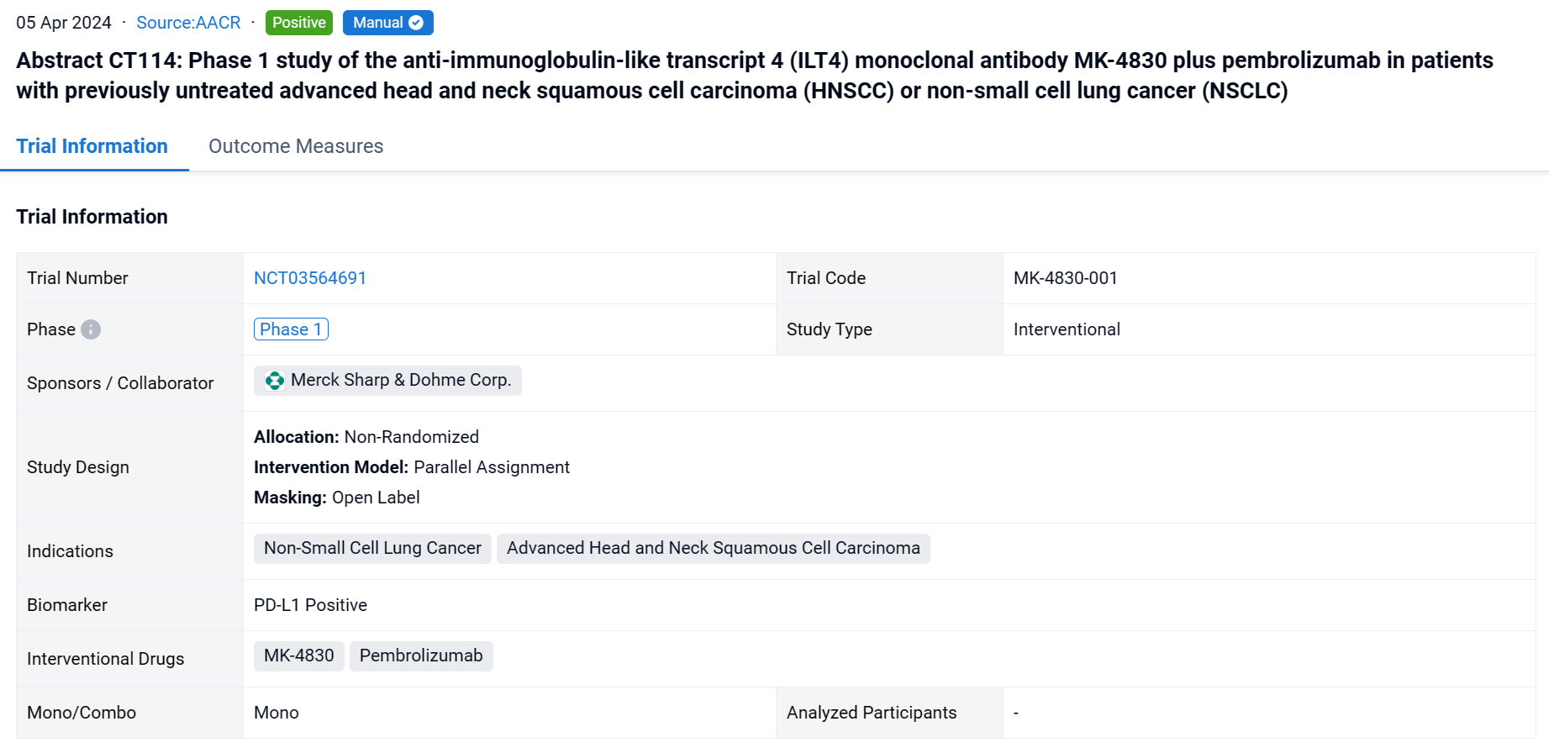This screenshot has height=753, width=1549.
Task: Open the Outcome Measures tab
Action: (296, 146)
